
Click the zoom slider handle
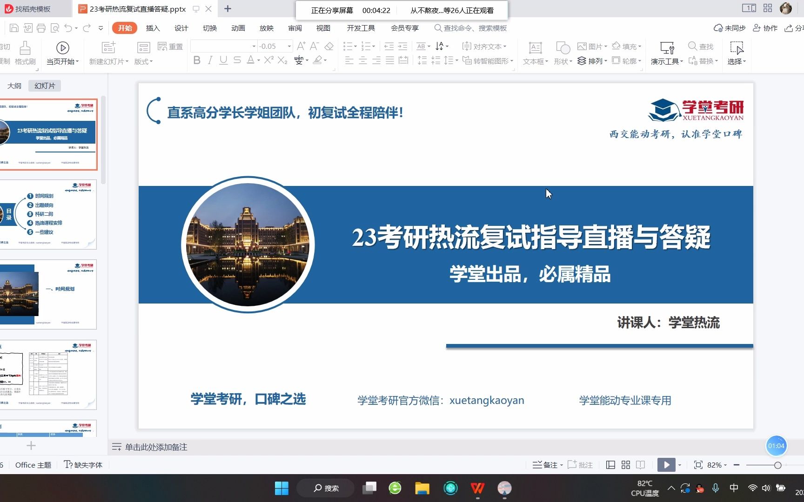(x=777, y=465)
